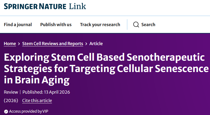Open Stem Cell Reviews and Reports journal link
210x115 pixels.
(53, 44)
